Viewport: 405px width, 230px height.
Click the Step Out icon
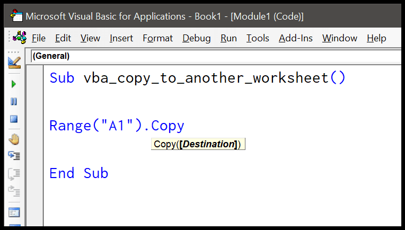[14, 191]
